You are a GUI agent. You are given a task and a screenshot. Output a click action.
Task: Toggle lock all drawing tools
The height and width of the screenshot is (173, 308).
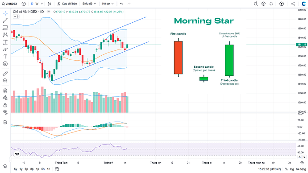coord(5,105)
